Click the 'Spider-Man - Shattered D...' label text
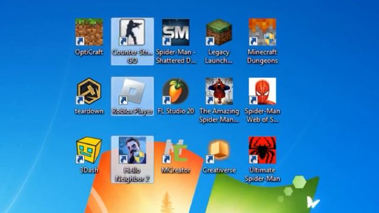 click(x=176, y=56)
